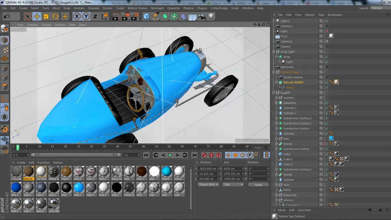
Task: Click the coordinate system cube icon
Action: (105, 16)
